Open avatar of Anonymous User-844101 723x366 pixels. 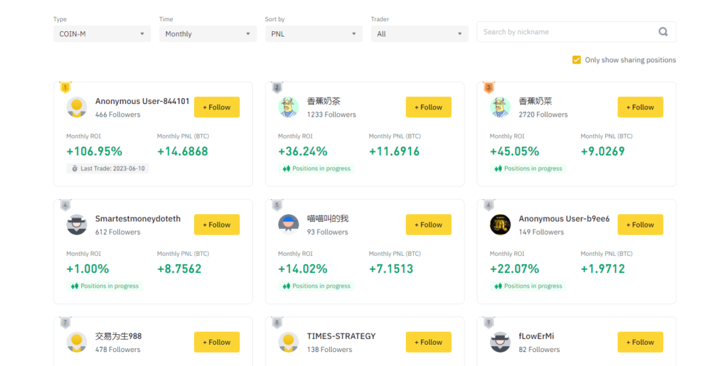[x=76, y=107]
